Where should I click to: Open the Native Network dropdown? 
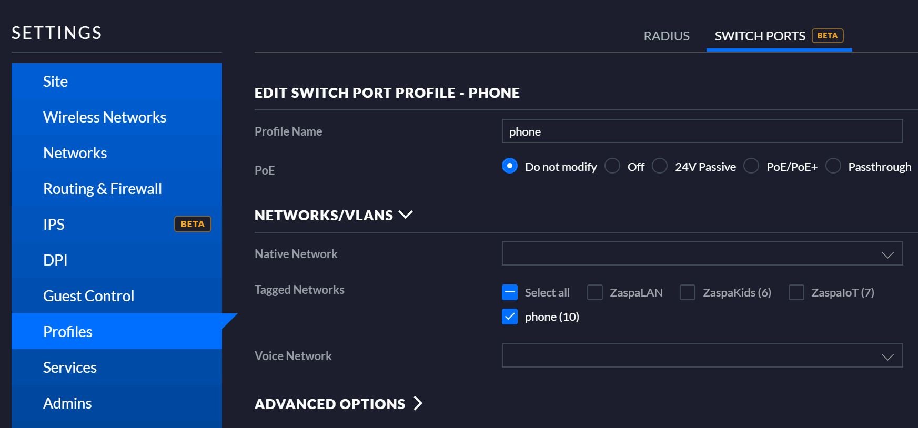[x=702, y=254]
